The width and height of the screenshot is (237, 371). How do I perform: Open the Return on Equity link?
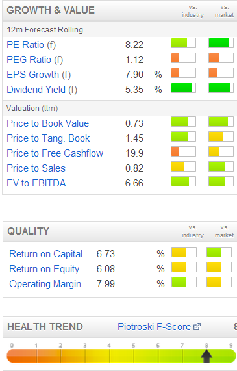coord(44,269)
